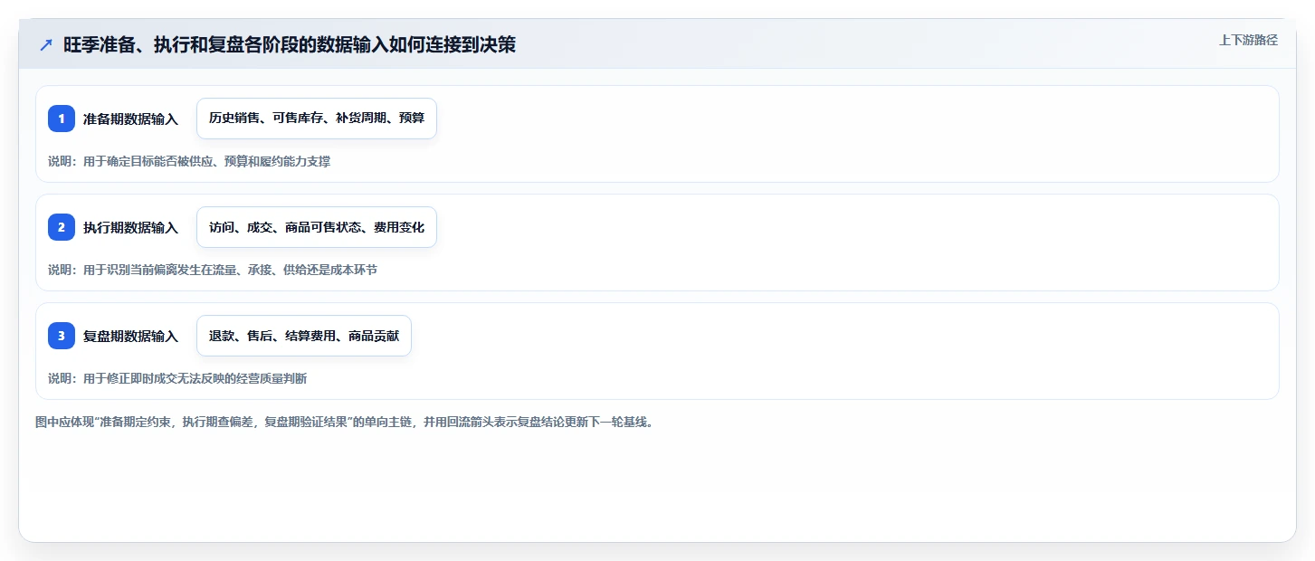Select the step 1 number badge
The width and height of the screenshot is (1315, 561).
[62, 119]
